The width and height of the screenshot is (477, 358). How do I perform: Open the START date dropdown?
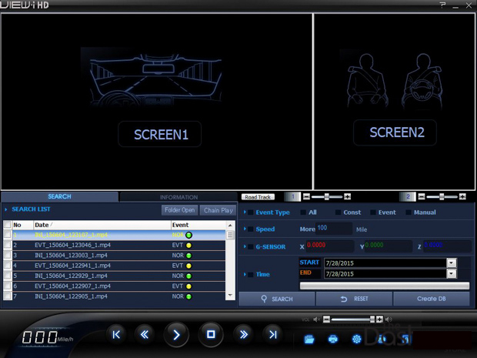451,263
